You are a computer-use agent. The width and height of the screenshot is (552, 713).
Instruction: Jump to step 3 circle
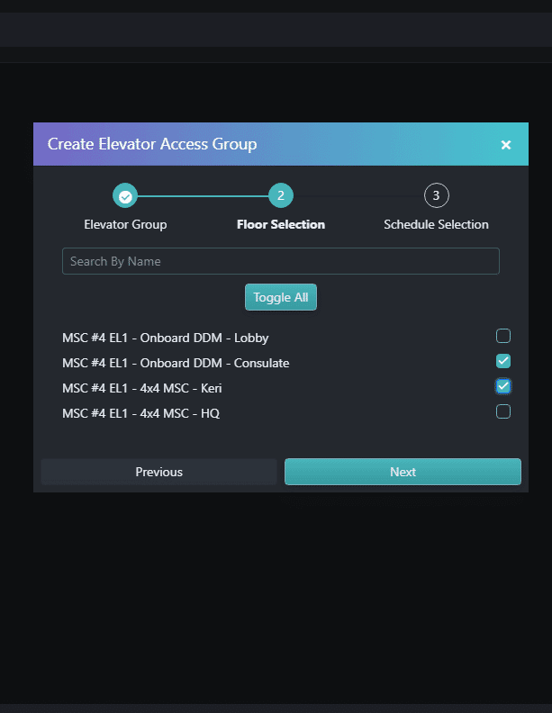pos(436,195)
